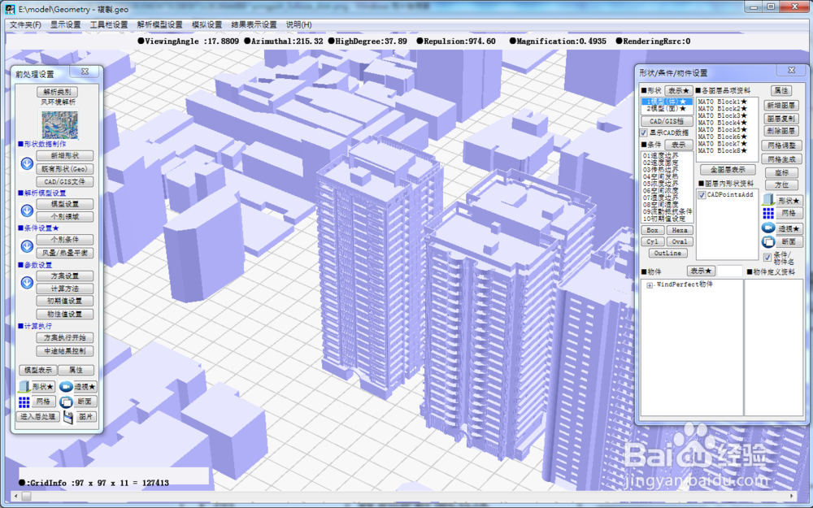Click the 全图层表示 button

tap(728, 170)
